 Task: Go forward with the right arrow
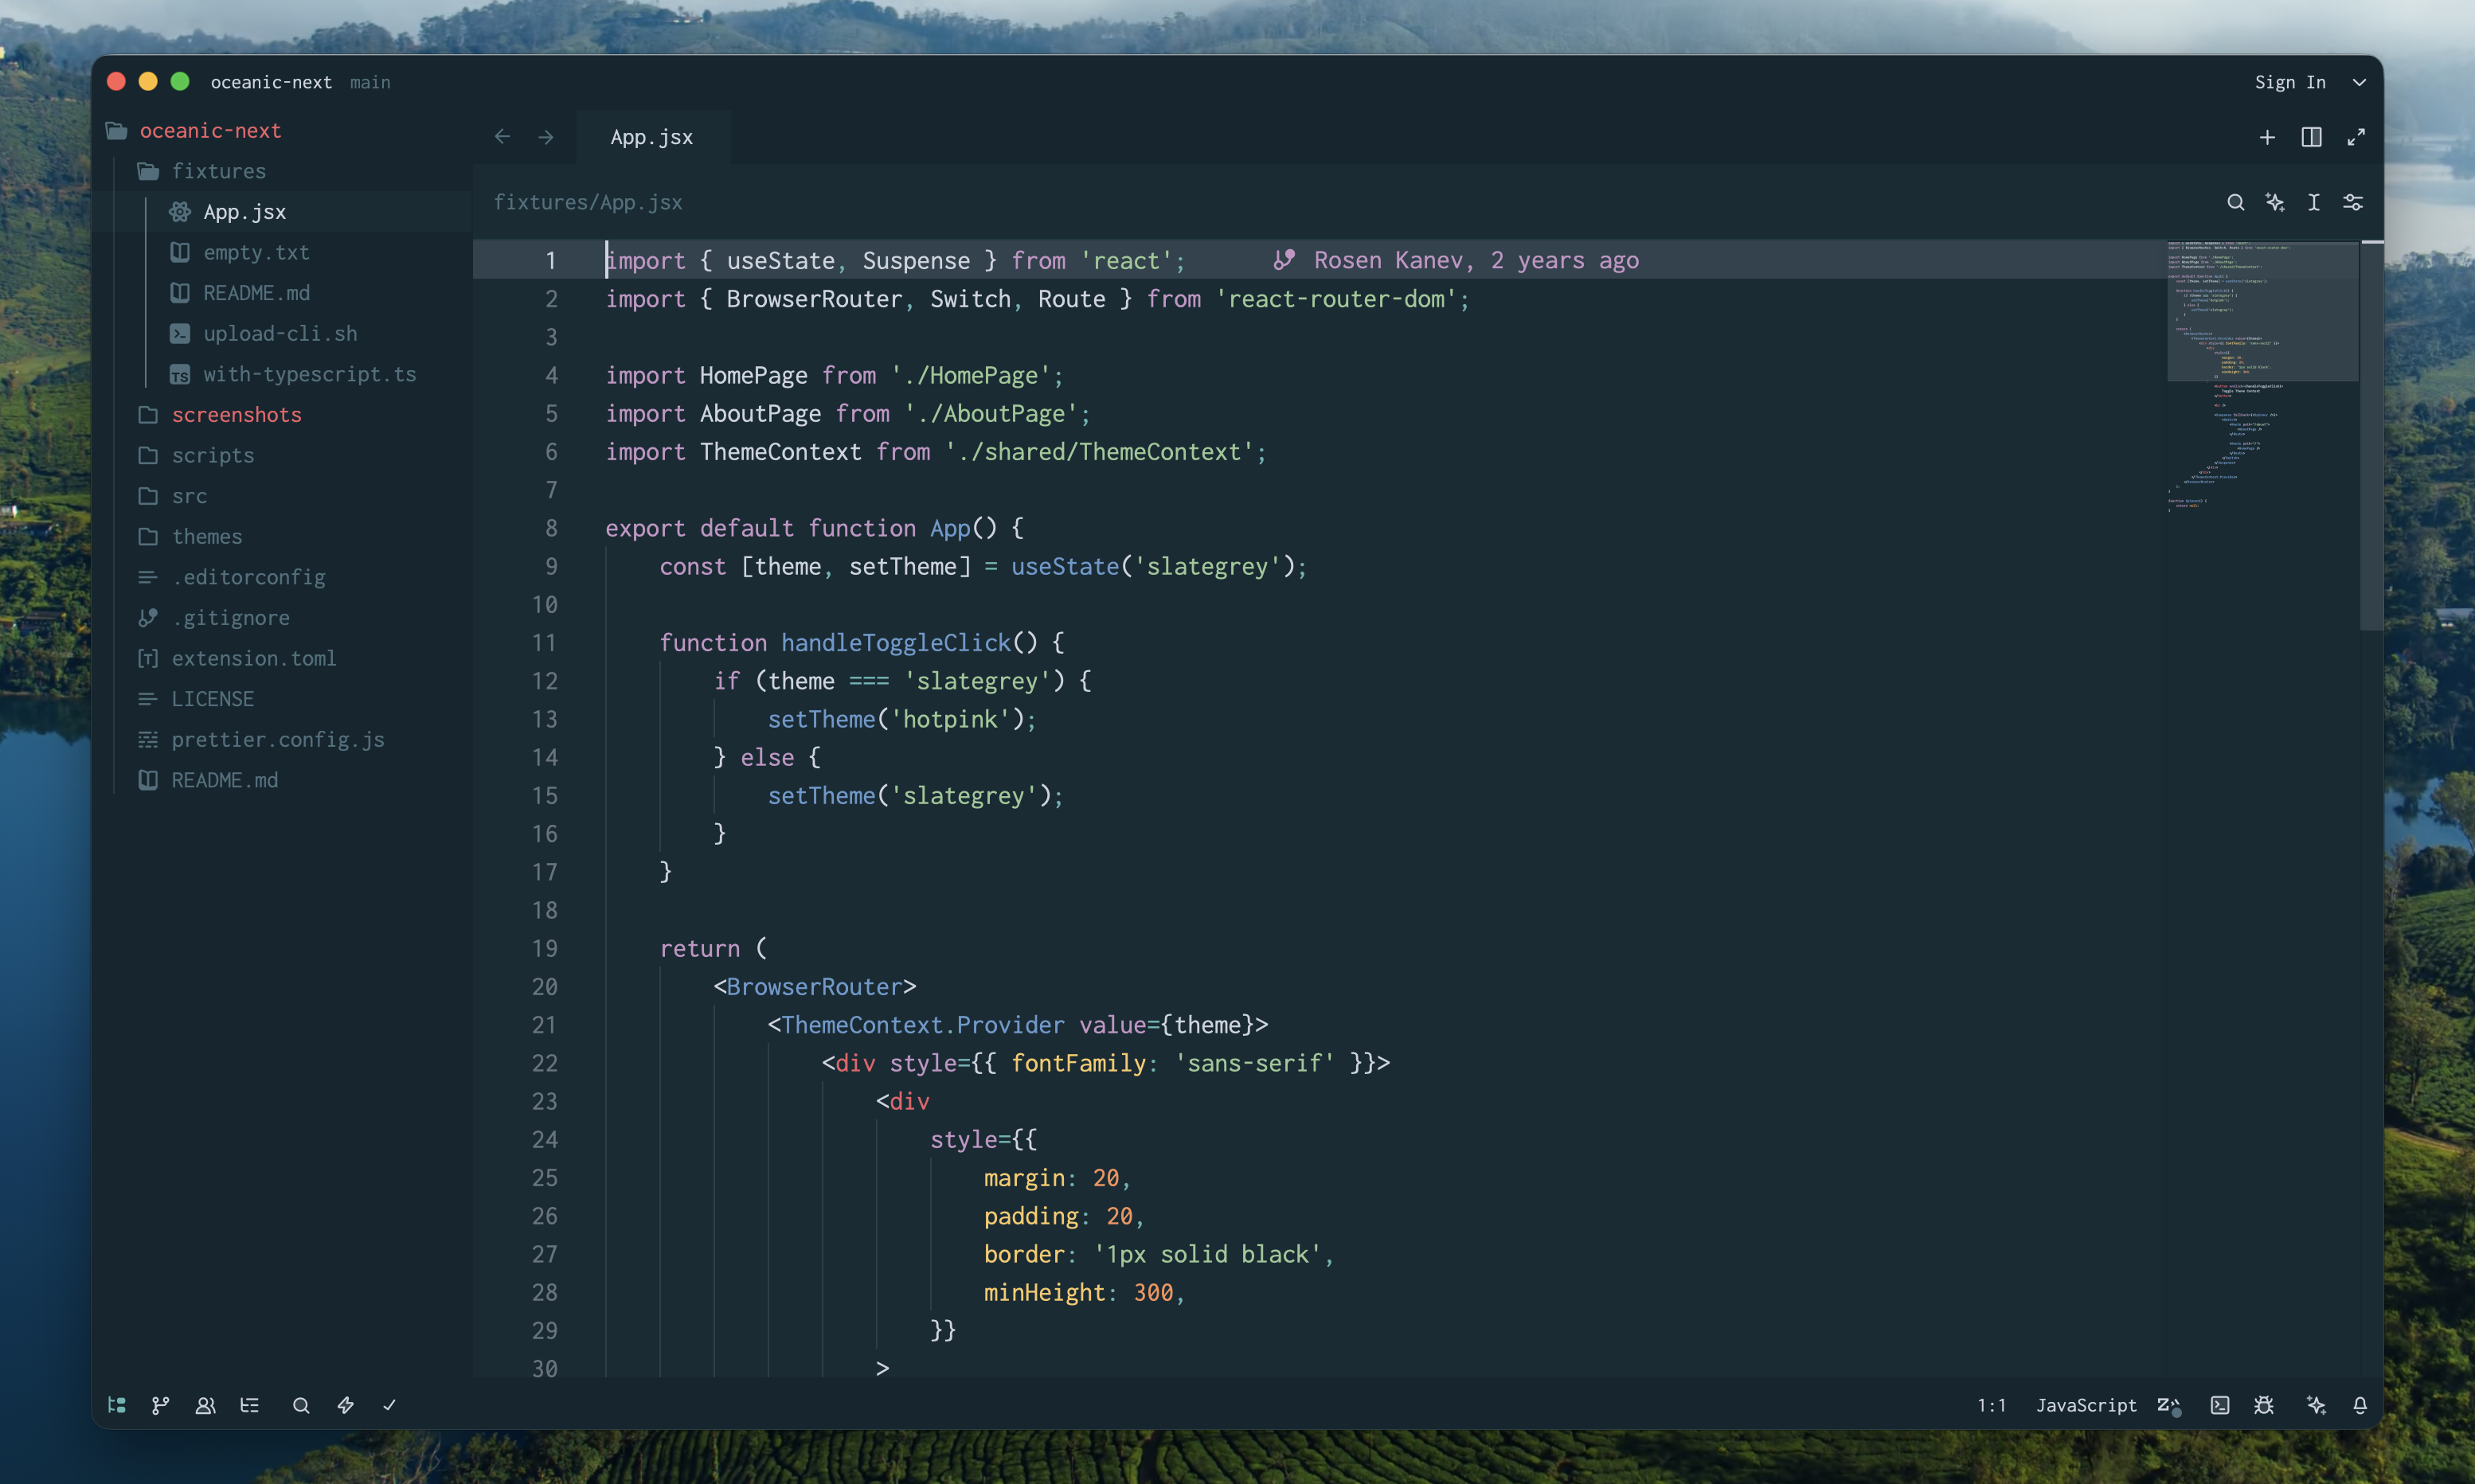[546, 137]
